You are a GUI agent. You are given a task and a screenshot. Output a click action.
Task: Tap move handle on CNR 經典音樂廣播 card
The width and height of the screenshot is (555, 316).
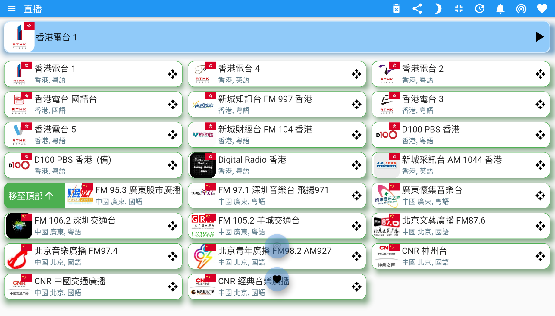click(356, 286)
